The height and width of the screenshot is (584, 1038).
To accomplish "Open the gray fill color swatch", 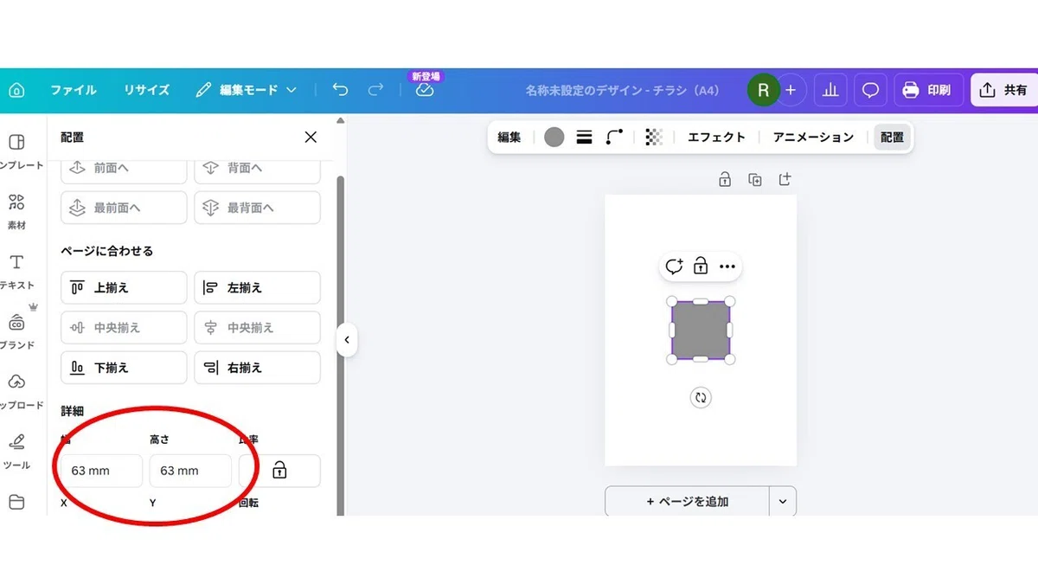I will pos(554,137).
